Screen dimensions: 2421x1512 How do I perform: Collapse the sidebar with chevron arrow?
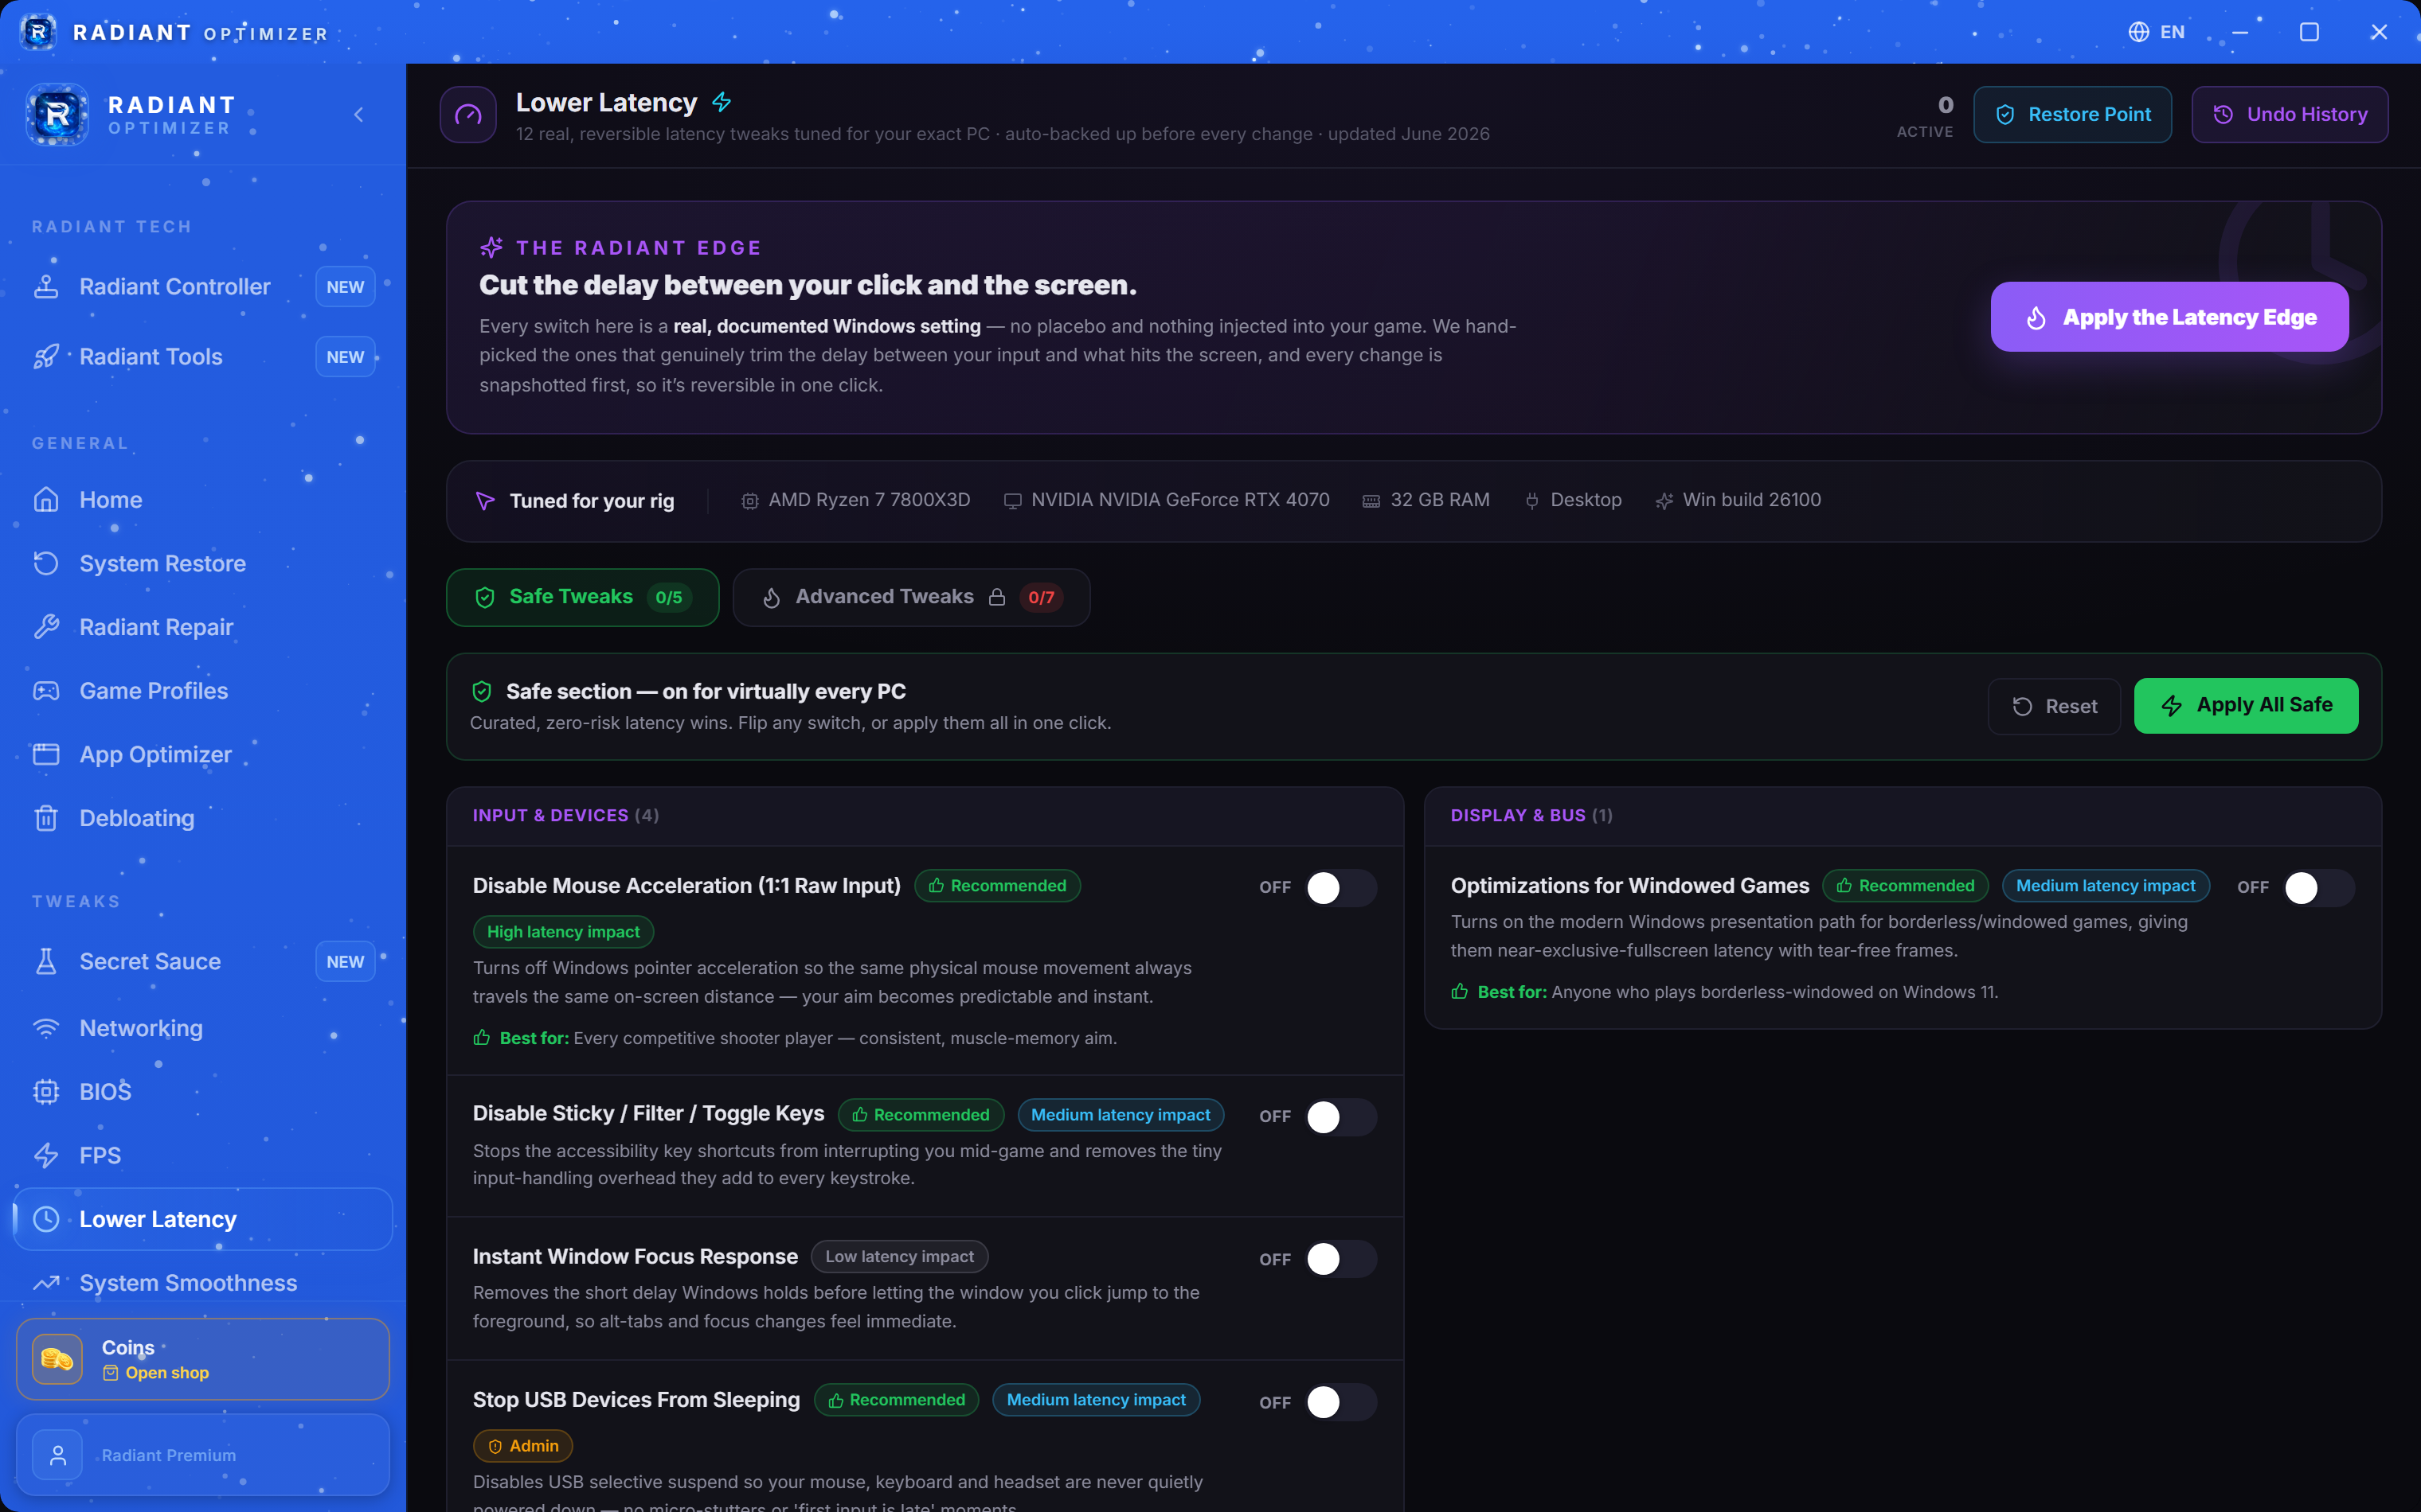click(x=359, y=115)
